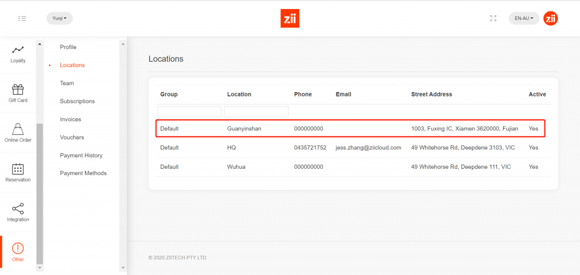
Task: Toggle the sidebar menu list icon
Action: (x=22, y=19)
